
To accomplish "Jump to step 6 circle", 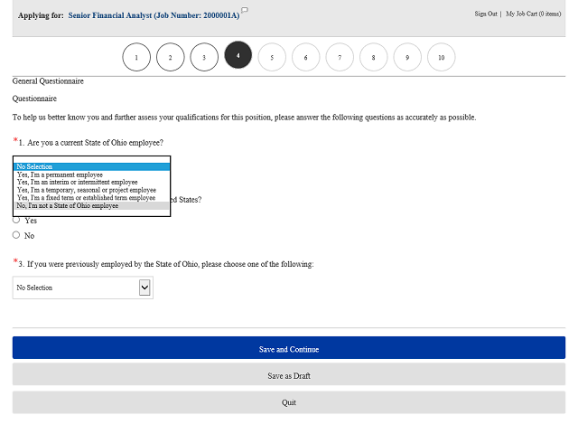I will pyautogui.click(x=306, y=57).
